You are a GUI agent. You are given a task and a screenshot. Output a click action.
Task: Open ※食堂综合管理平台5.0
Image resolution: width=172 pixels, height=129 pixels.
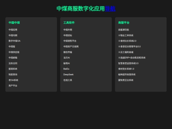tap(129, 47)
